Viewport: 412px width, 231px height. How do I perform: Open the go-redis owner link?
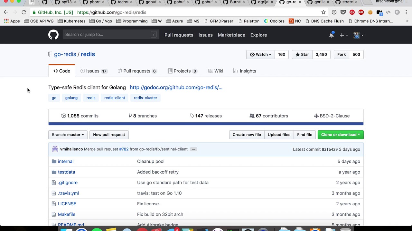pos(65,54)
